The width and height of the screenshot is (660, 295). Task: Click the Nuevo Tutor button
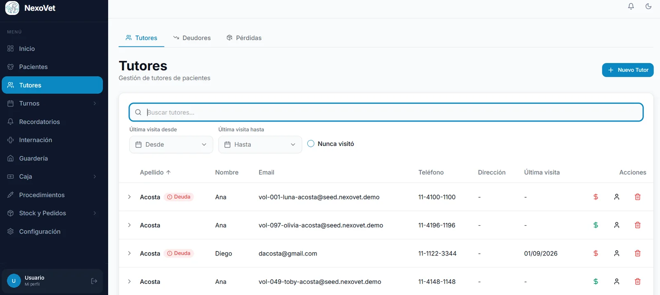(x=628, y=70)
